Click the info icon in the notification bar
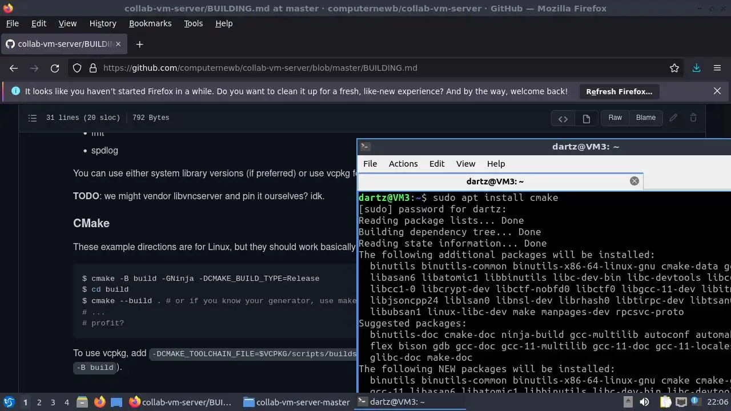 click(15, 91)
